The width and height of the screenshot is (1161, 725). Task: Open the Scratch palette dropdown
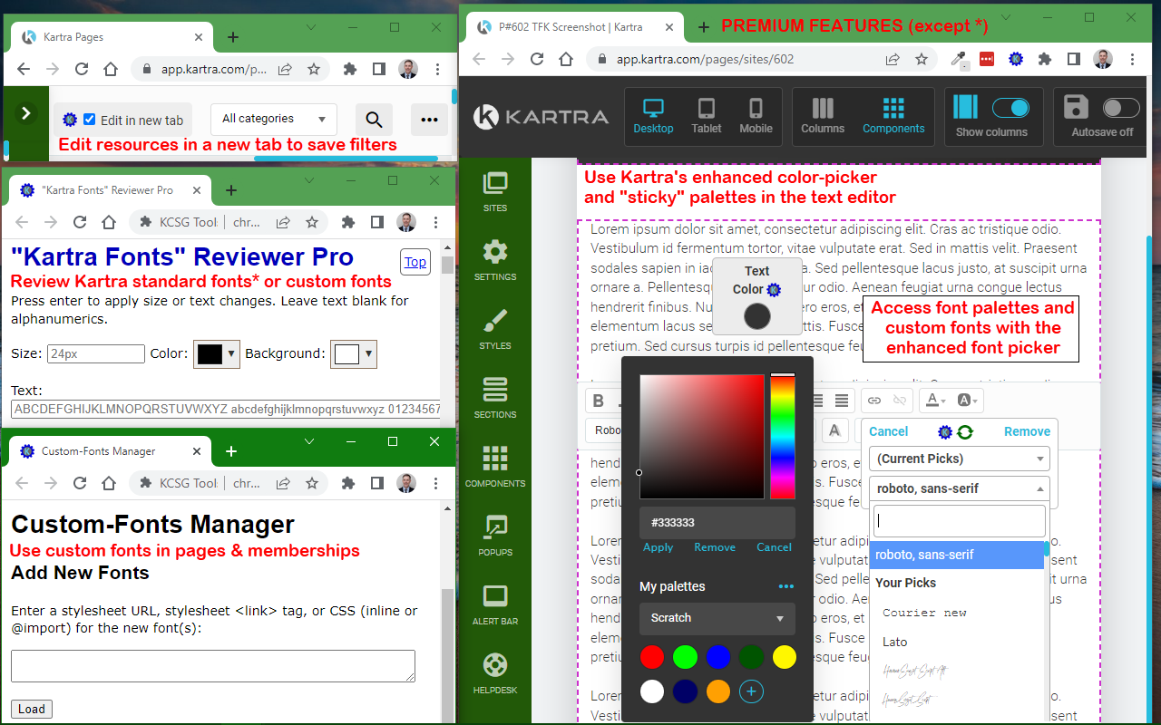tap(717, 618)
